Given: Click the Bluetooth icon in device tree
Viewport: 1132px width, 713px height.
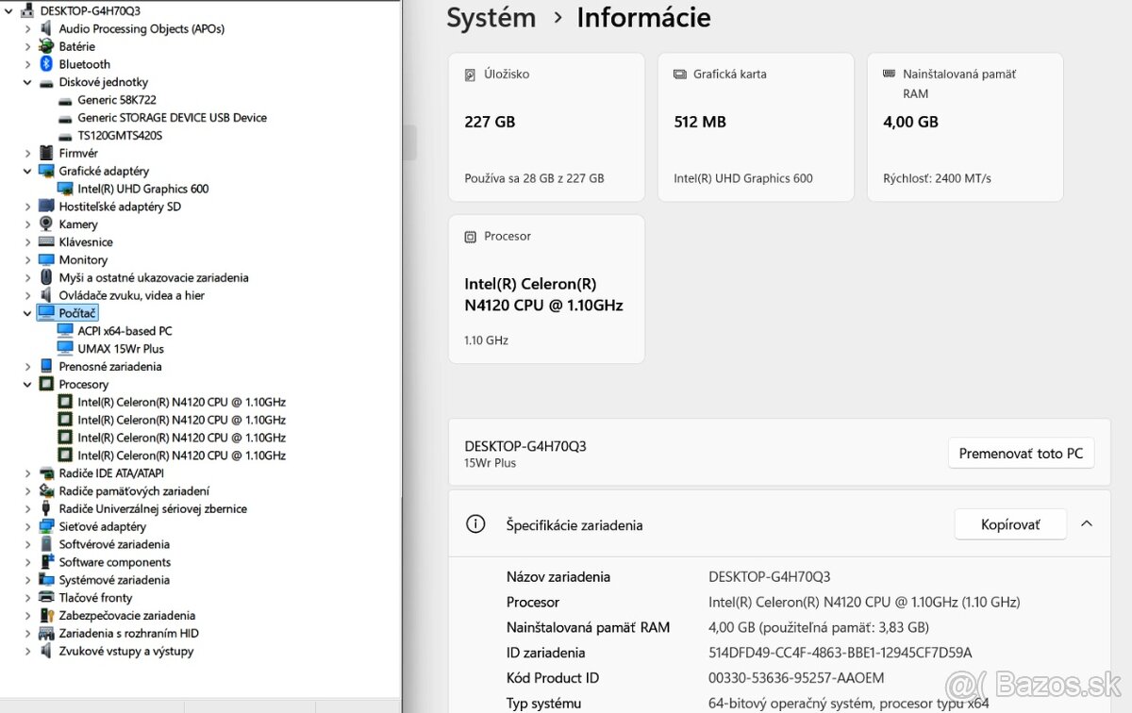Looking at the screenshot, I should (46, 64).
